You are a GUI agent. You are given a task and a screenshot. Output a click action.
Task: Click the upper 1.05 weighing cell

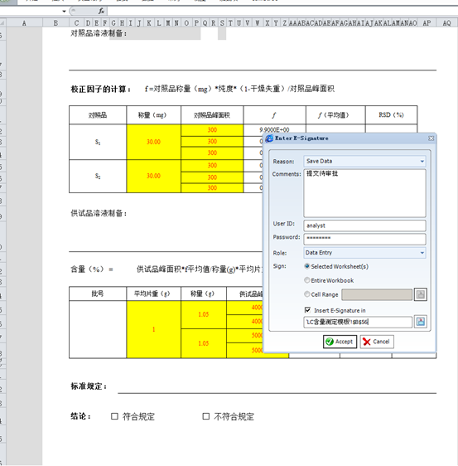(204, 314)
